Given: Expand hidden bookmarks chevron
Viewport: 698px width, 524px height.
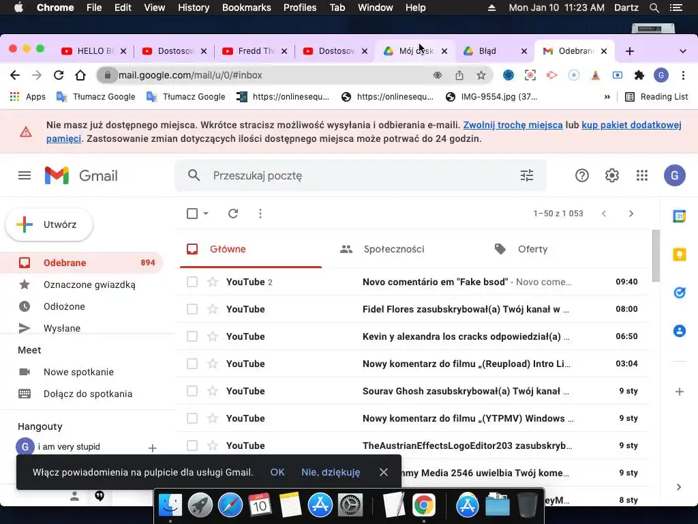Looking at the screenshot, I should point(607,97).
